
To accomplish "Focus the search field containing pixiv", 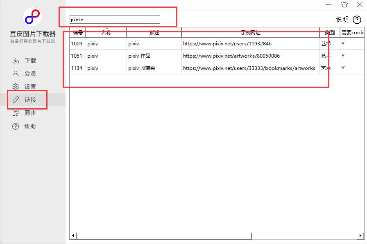I will click(115, 20).
